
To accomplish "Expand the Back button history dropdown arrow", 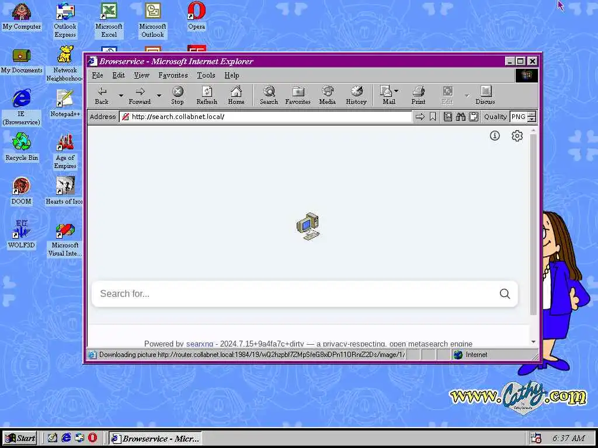I will coord(121,95).
